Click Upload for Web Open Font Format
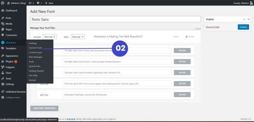The image size is (254, 122). 182,50
